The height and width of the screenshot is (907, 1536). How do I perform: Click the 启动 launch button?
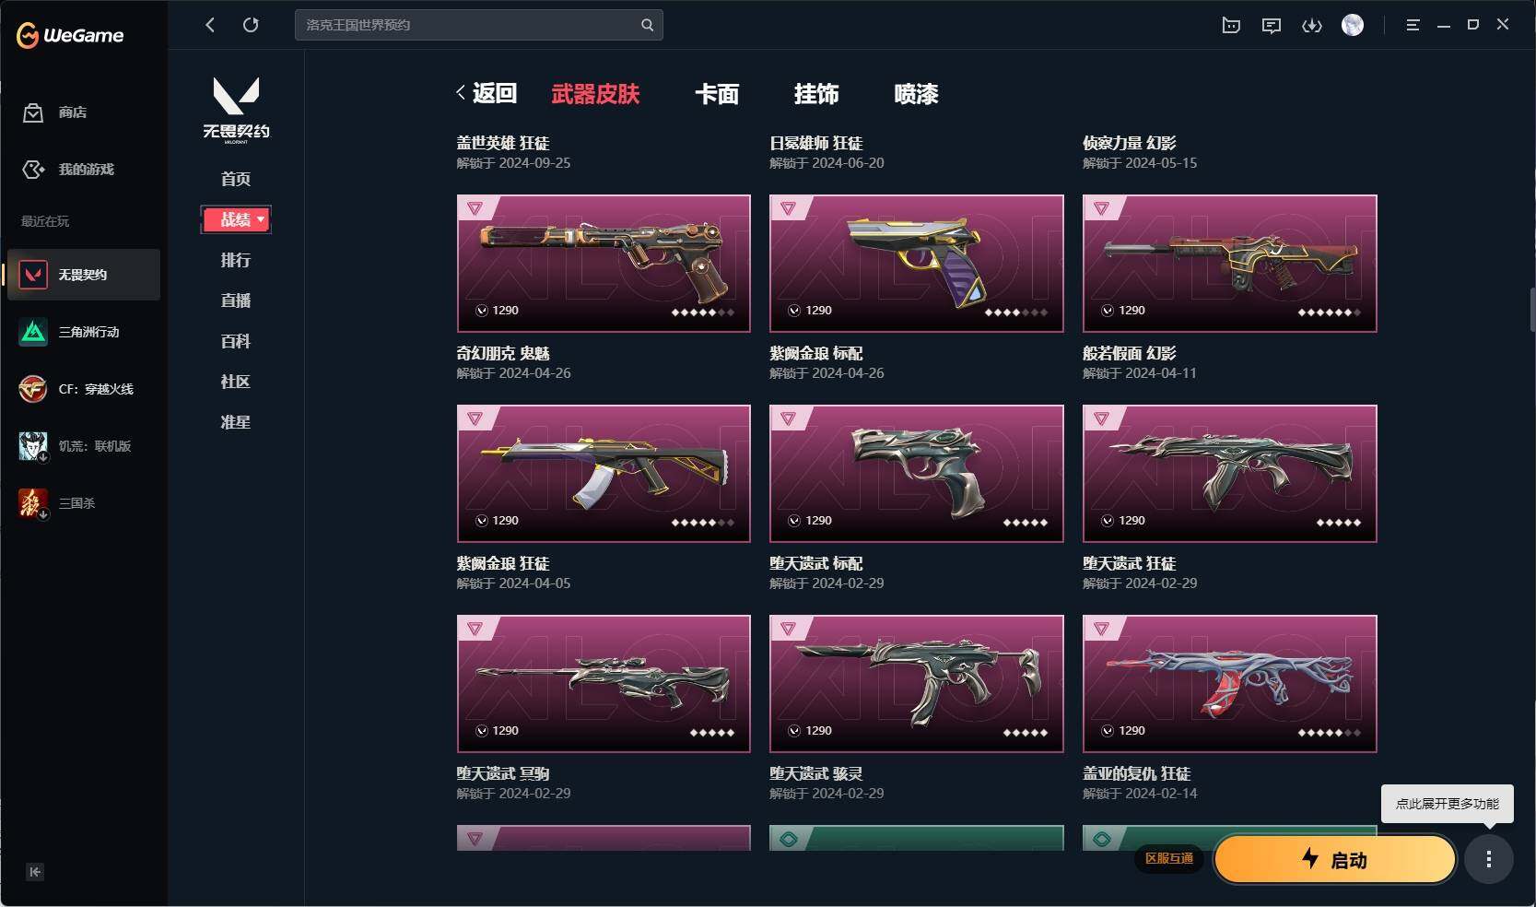pyautogui.click(x=1334, y=859)
